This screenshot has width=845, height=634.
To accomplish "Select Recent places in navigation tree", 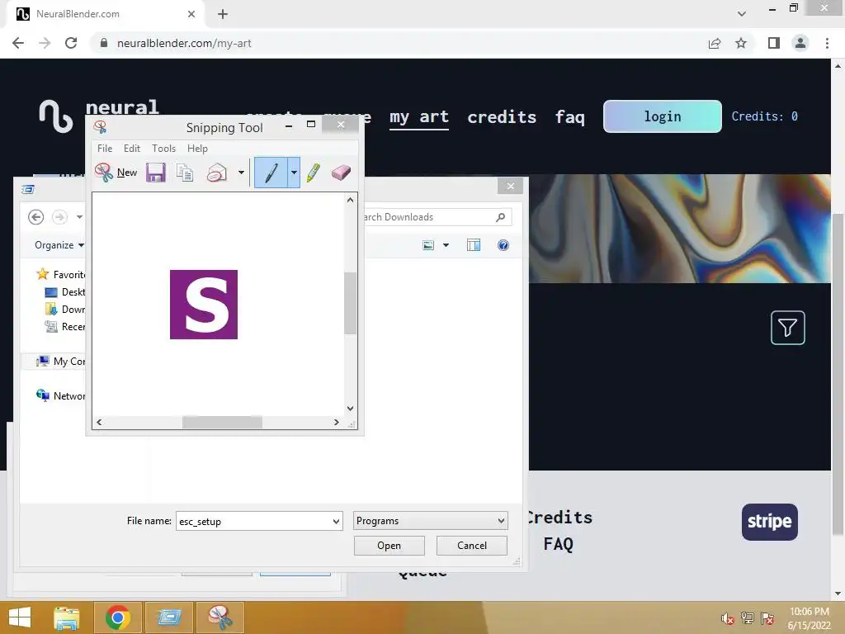I will (x=64, y=327).
